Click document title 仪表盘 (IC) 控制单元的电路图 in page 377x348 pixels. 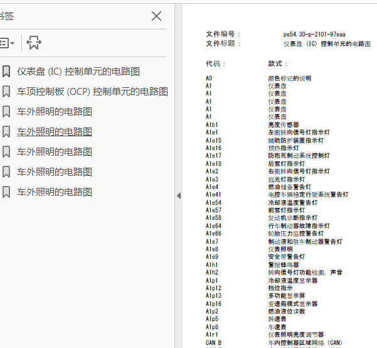pyautogui.click(x=327, y=44)
